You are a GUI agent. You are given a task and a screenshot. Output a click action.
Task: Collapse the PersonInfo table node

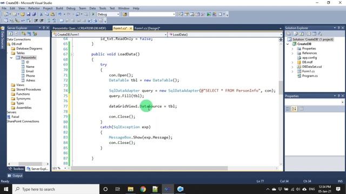pos(11,58)
